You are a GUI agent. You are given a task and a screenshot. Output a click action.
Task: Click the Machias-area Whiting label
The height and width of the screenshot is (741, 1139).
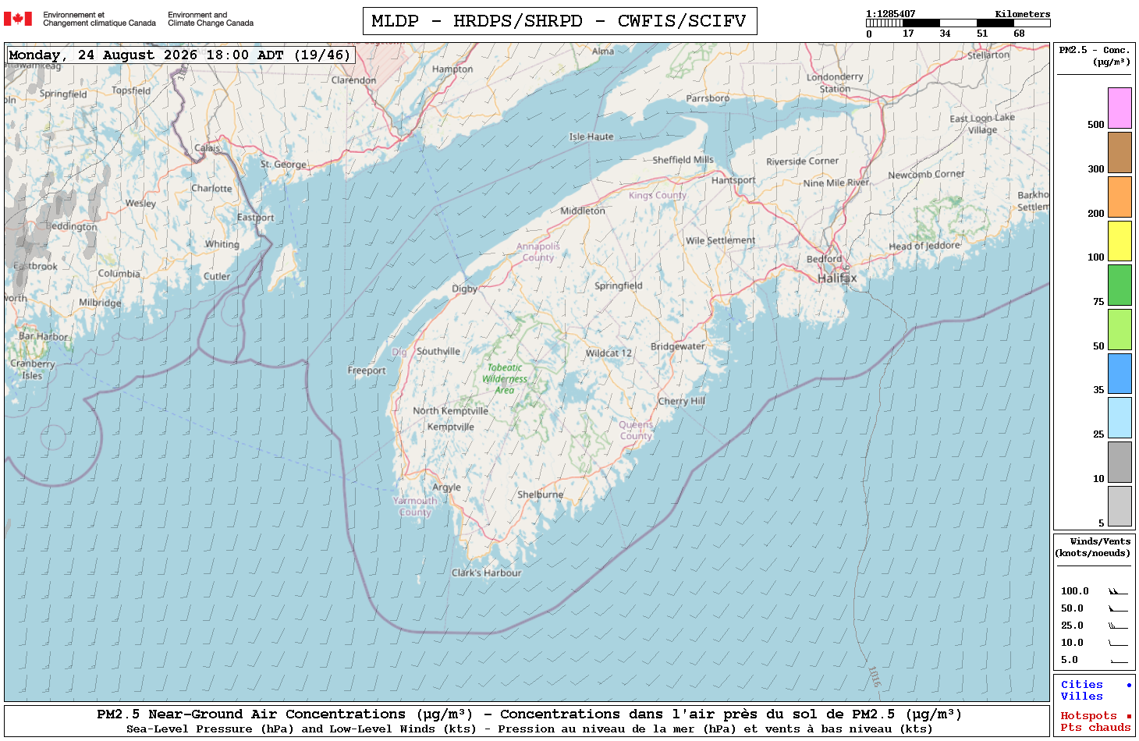click(x=222, y=244)
